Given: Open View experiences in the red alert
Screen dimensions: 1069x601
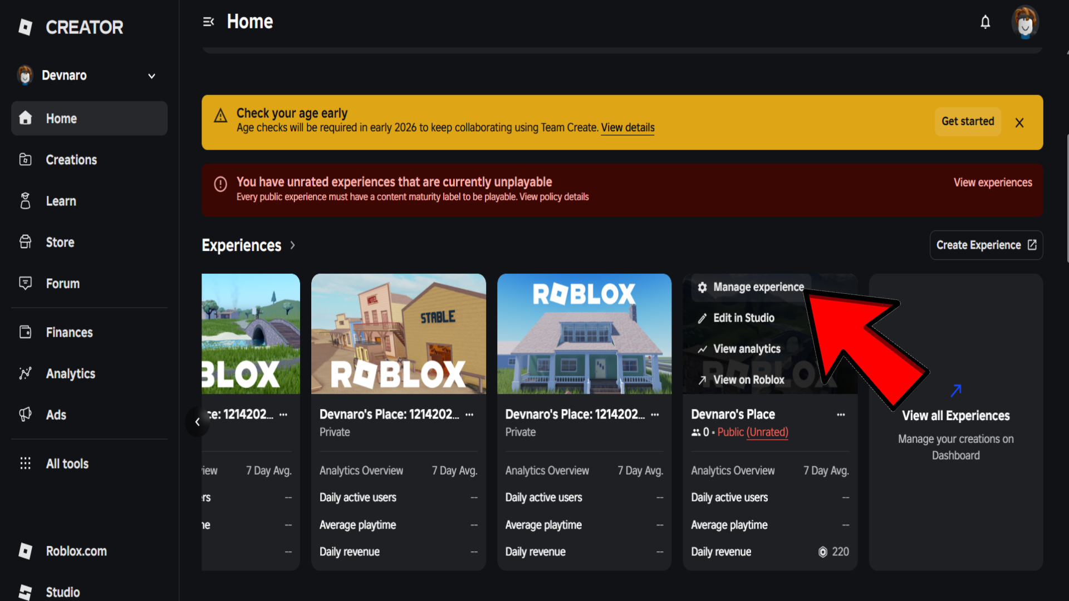Looking at the screenshot, I should (993, 182).
